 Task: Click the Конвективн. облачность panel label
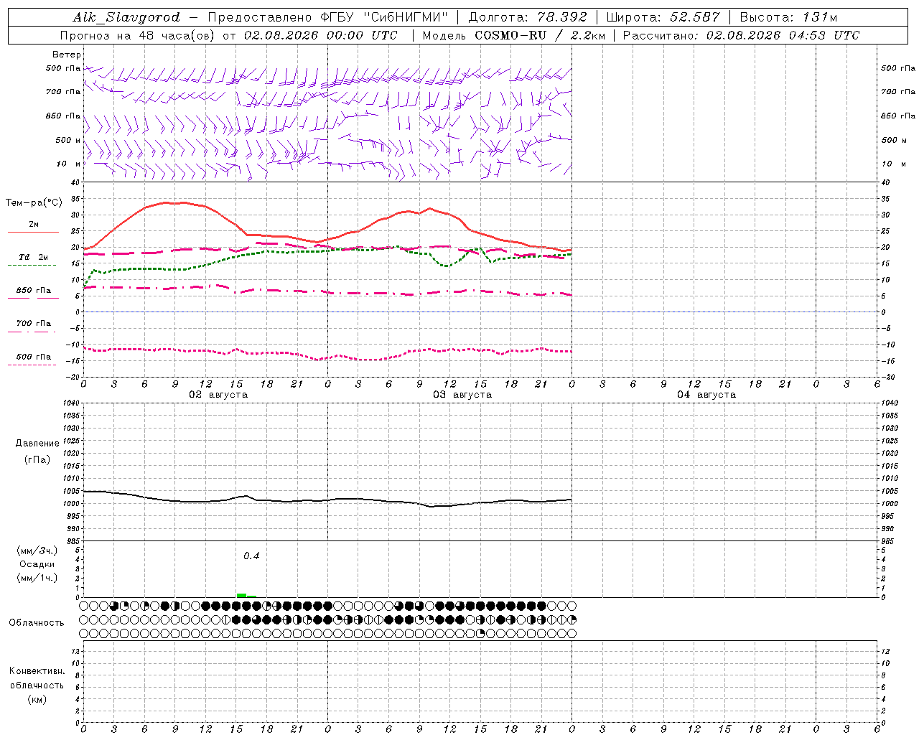pyautogui.click(x=37, y=685)
